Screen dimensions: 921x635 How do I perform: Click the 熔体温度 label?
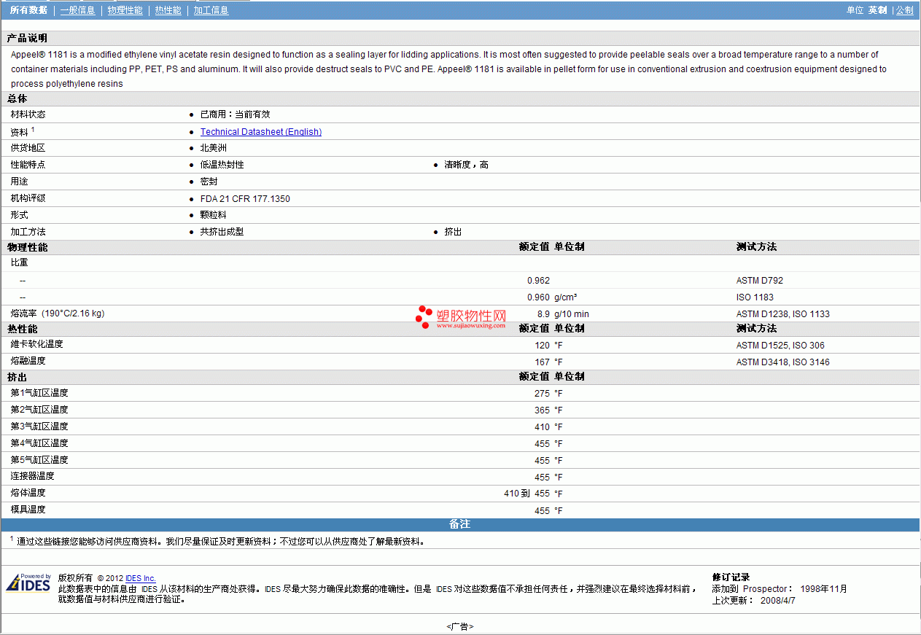(x=28, y=493)
